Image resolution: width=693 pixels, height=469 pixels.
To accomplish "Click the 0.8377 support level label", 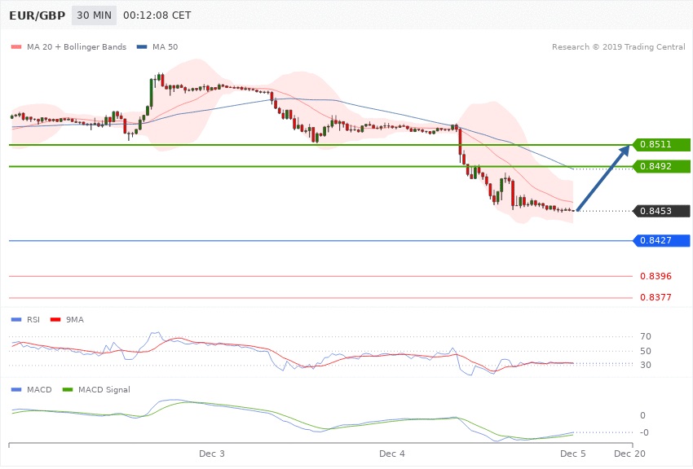I will 660,298.
